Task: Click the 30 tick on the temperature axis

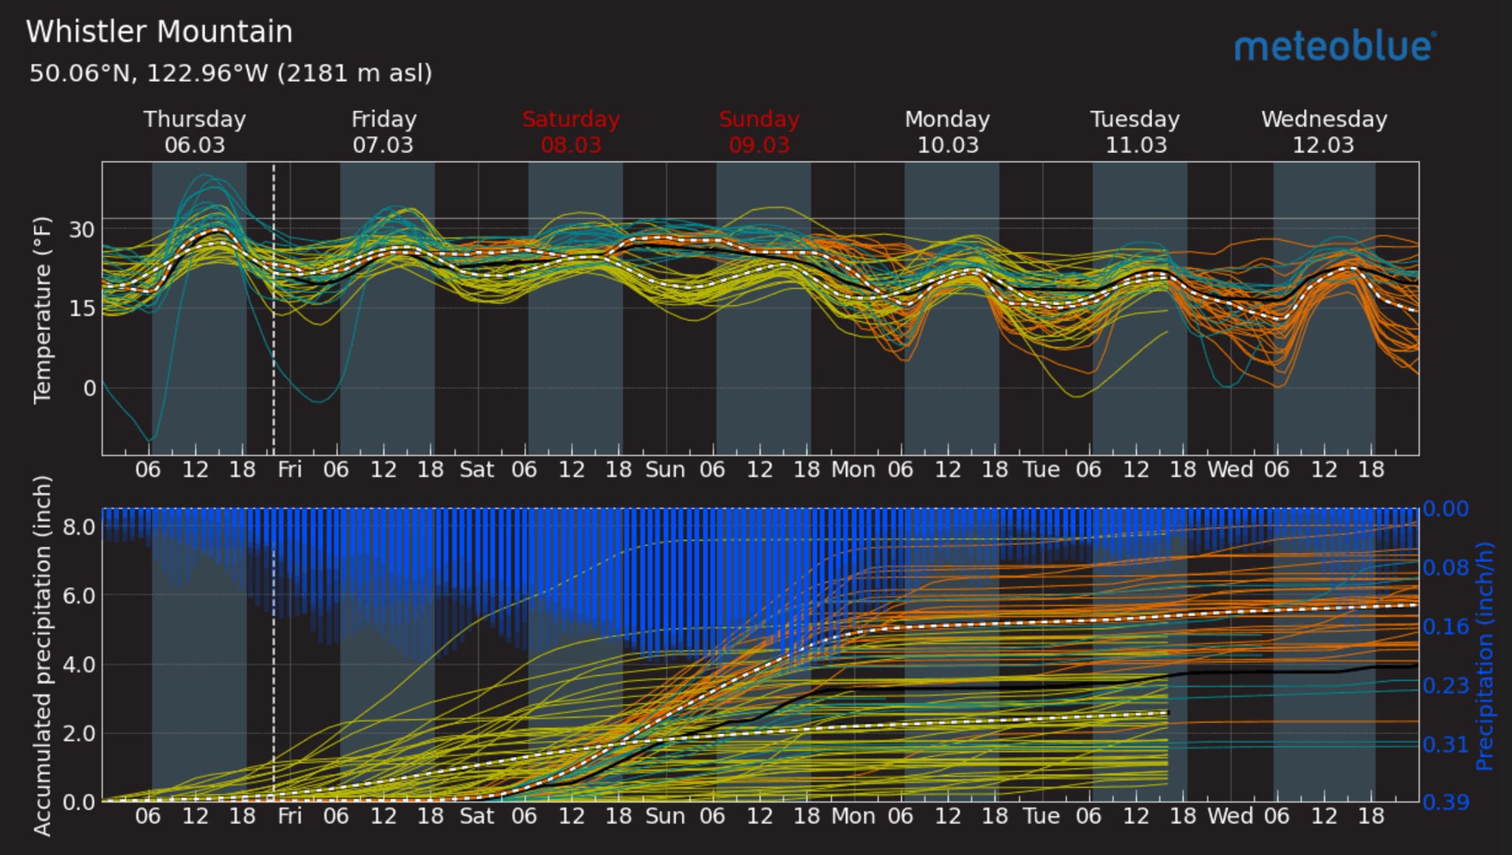Action: [x=82, y=230]
